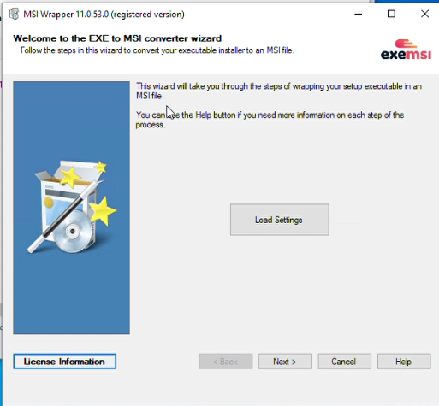439x406 pixels.
Task: Open Load Settings
Action: [x=280, y=220]
